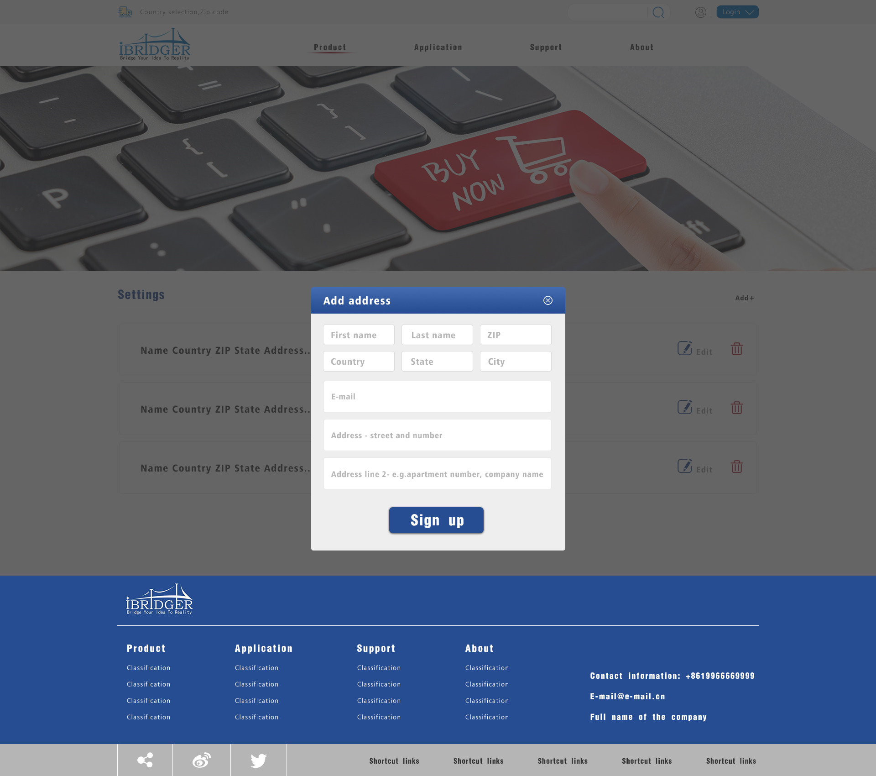Click the Login dropdown button
The width and height of the screenshot is (876, 776).
(737, 12)
